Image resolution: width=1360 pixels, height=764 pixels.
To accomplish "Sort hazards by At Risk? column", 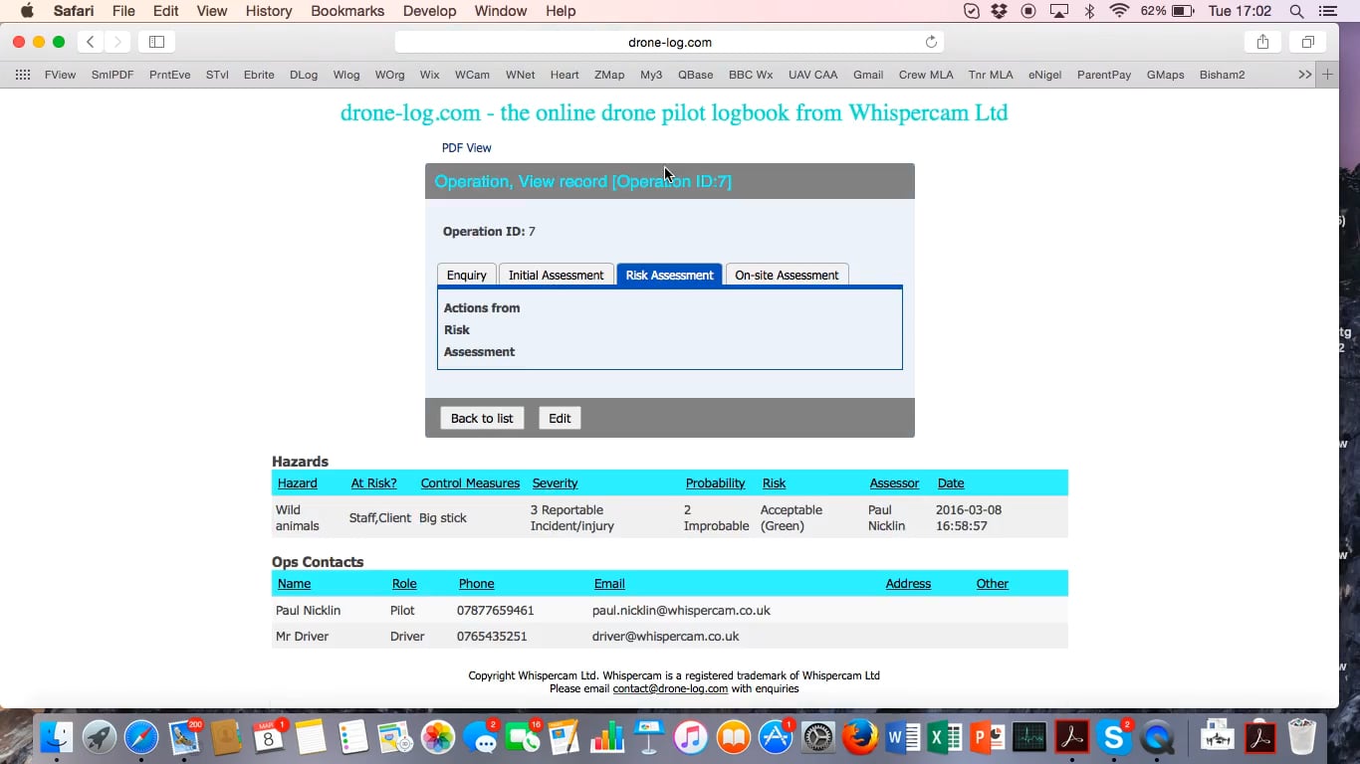I will pos(373,483).
